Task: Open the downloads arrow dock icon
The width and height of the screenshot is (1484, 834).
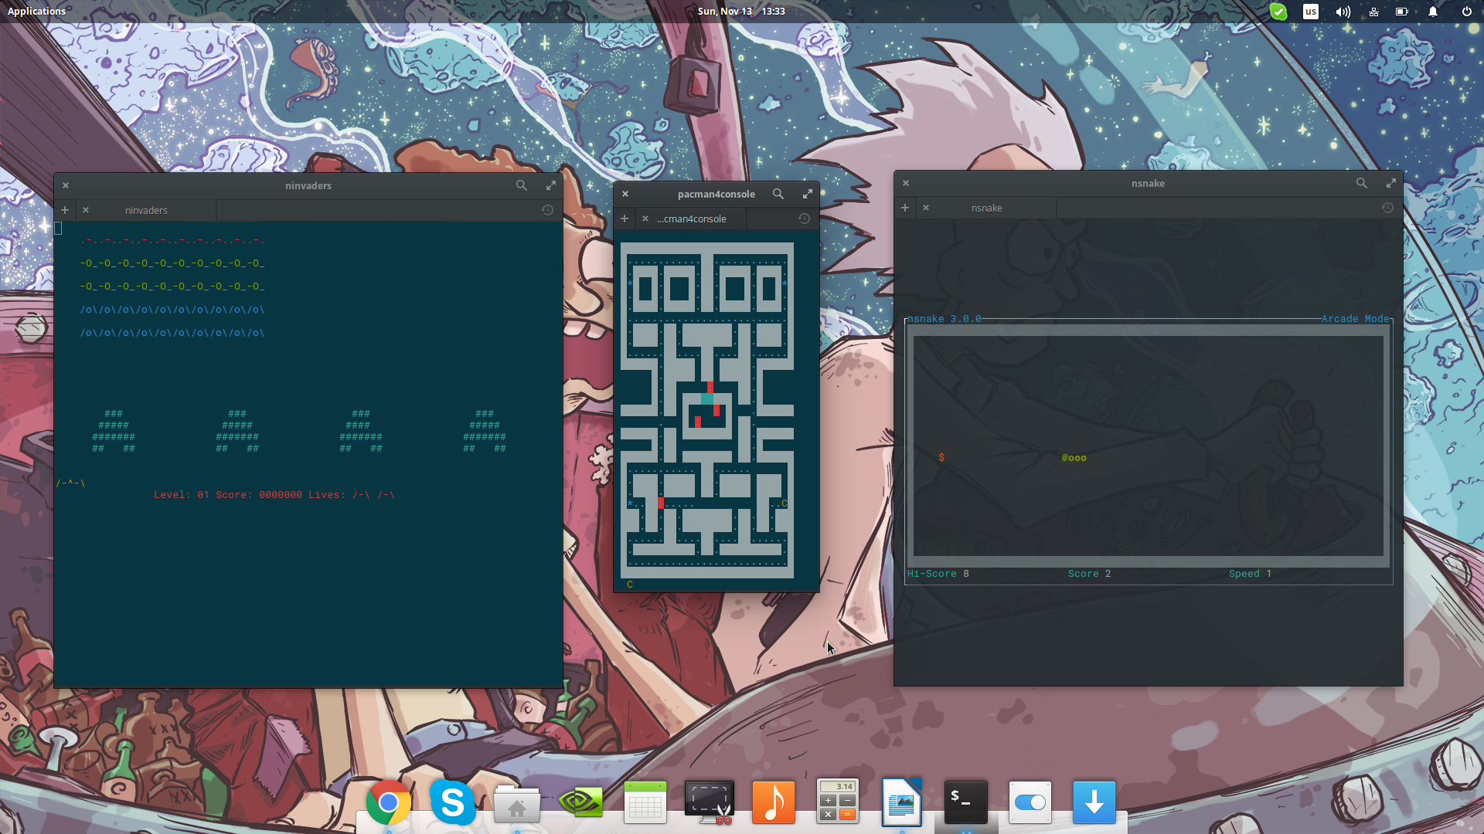Action: pyautogui.click(x=1094, y=803)
